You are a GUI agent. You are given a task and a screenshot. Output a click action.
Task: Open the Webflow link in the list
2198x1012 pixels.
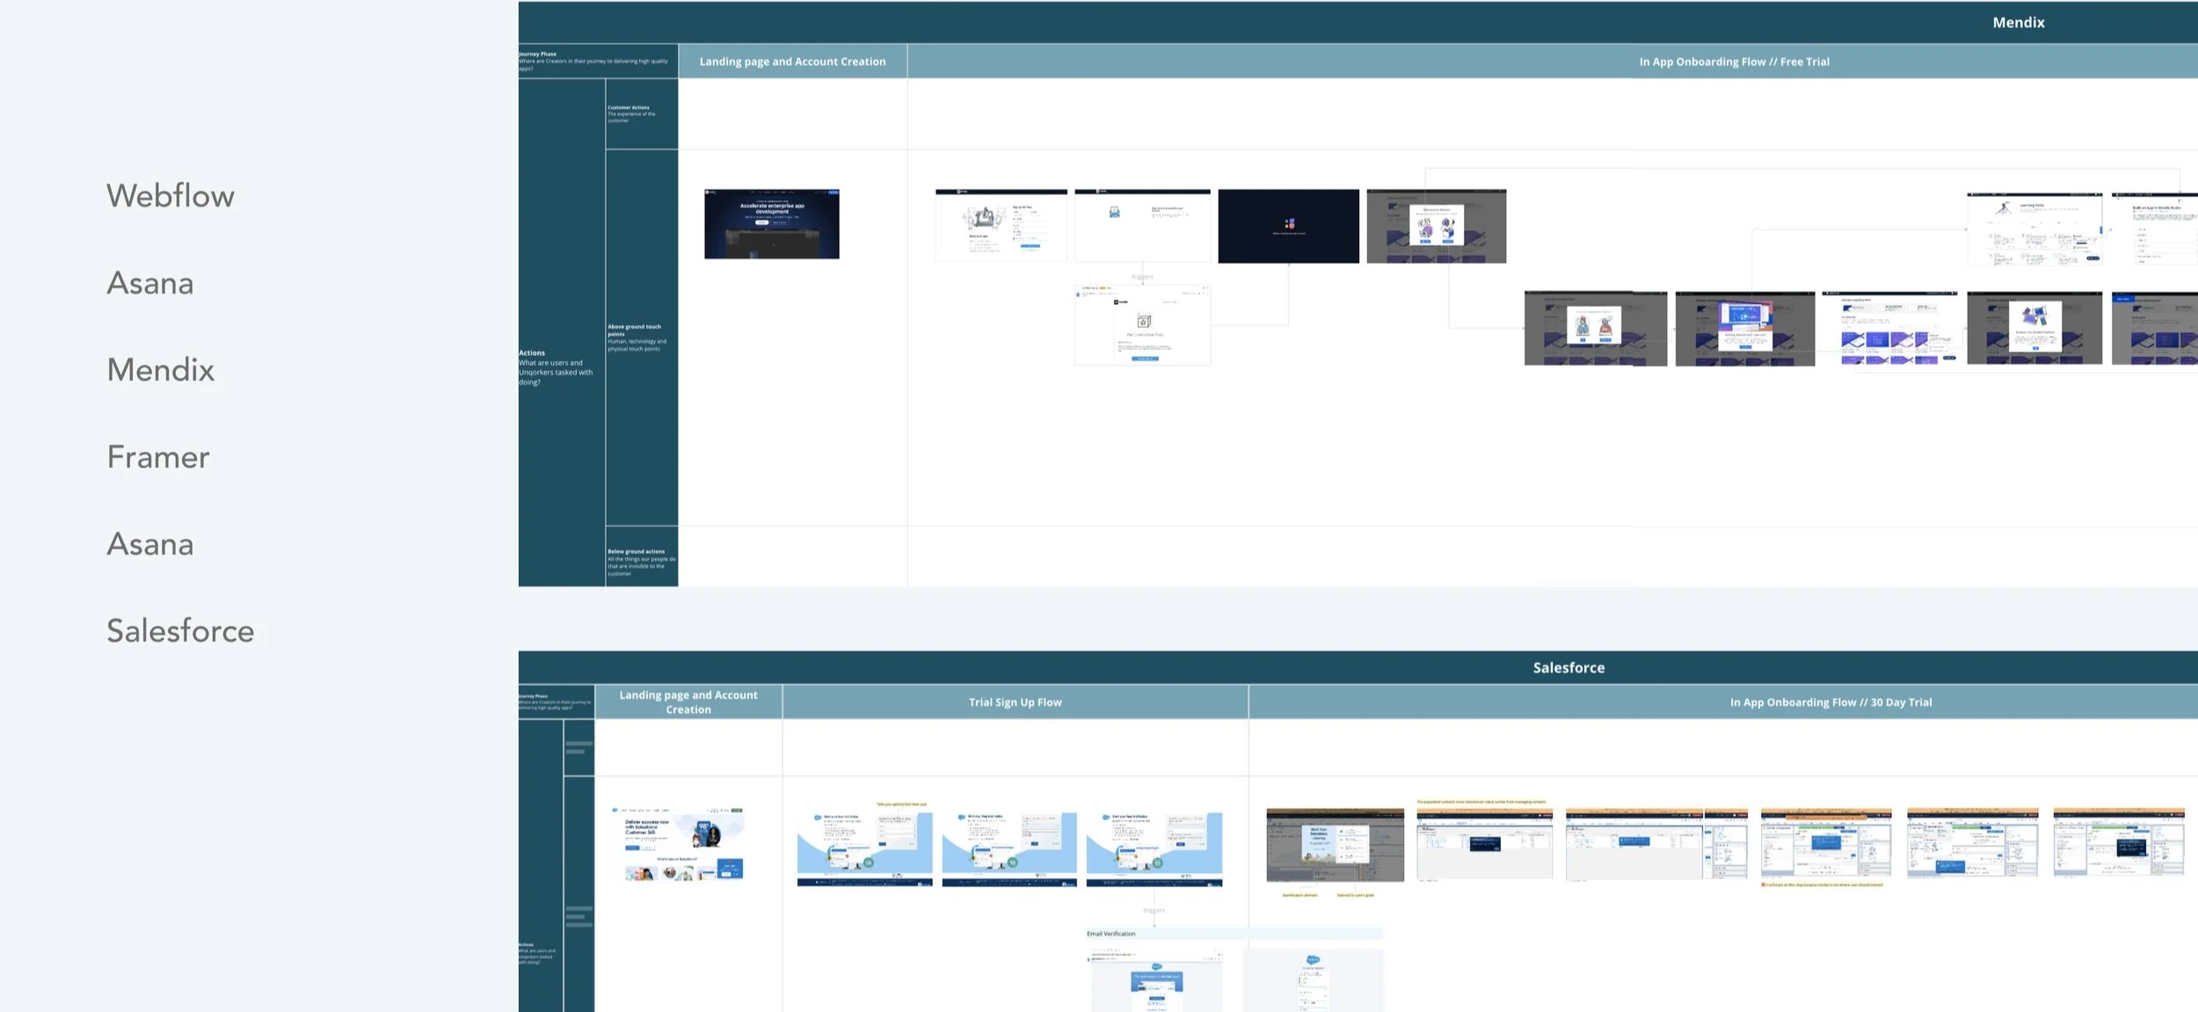tap(171, 196)
